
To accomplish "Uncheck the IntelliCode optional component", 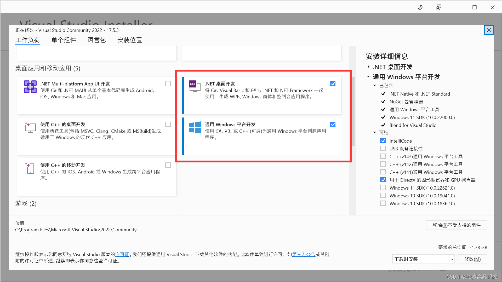I will tap(383, 141).
